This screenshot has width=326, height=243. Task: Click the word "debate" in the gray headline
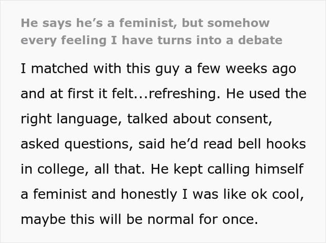coord(260,40)
